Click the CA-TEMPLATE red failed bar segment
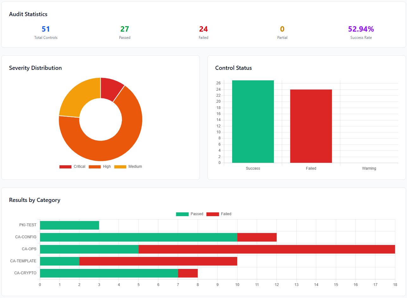The image size is (407, 298). 158,261
